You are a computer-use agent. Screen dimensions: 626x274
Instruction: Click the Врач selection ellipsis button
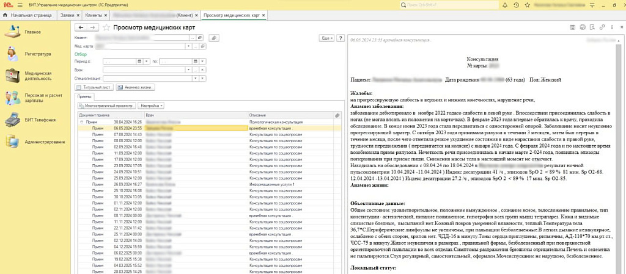[x=196, y=70]
